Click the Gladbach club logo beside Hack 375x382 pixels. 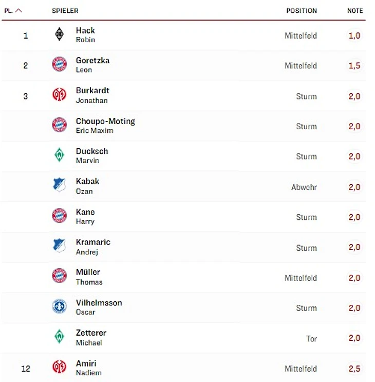pos(60,34)
